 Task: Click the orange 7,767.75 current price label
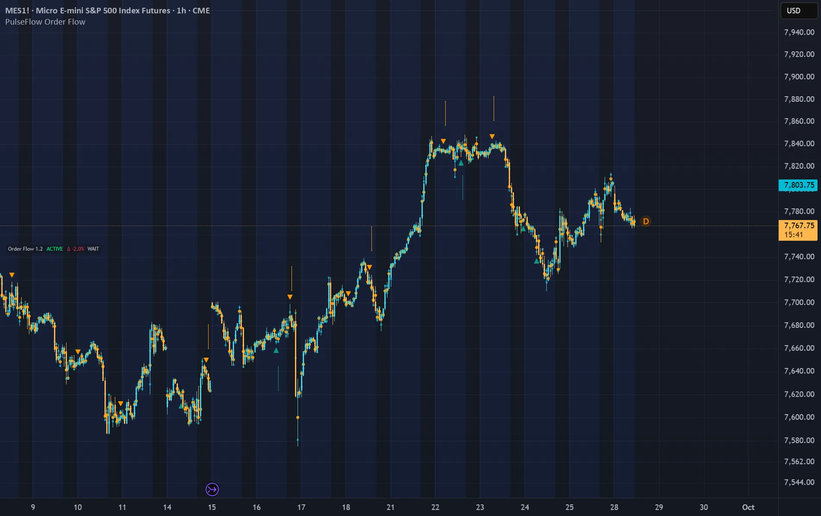click(x=798, y=230)
